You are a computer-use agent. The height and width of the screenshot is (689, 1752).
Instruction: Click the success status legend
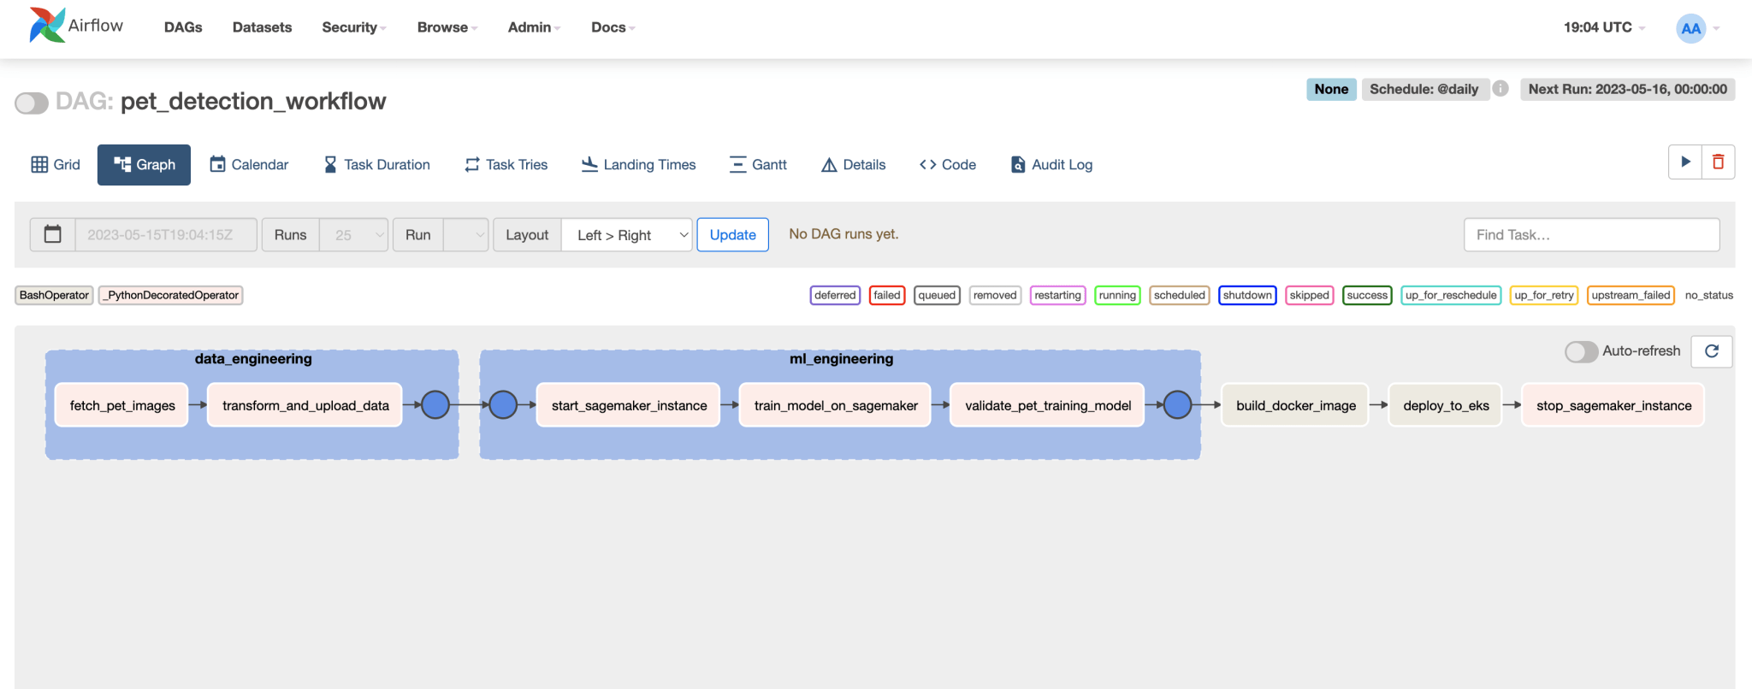pyautogui.click(x=1367, y=295)
